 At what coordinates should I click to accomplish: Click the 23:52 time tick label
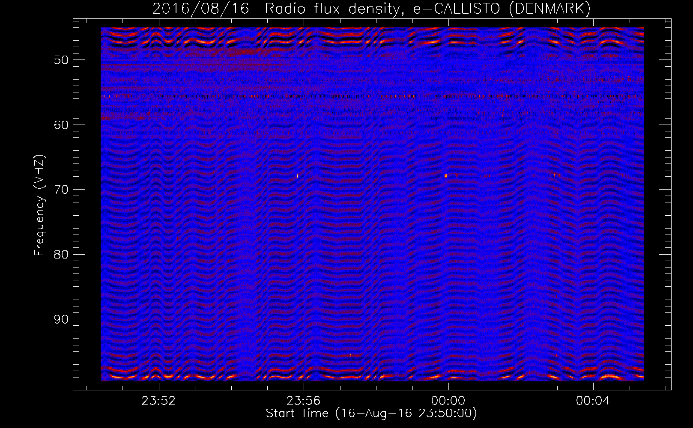click(x=159, y=401)
